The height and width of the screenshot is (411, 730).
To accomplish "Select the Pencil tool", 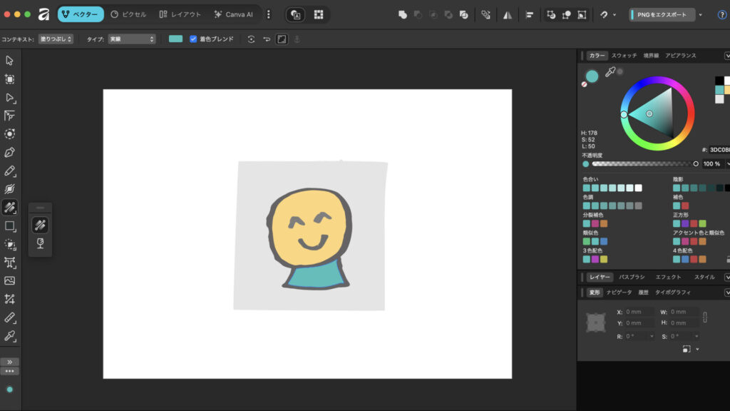I will click(10, 171).
